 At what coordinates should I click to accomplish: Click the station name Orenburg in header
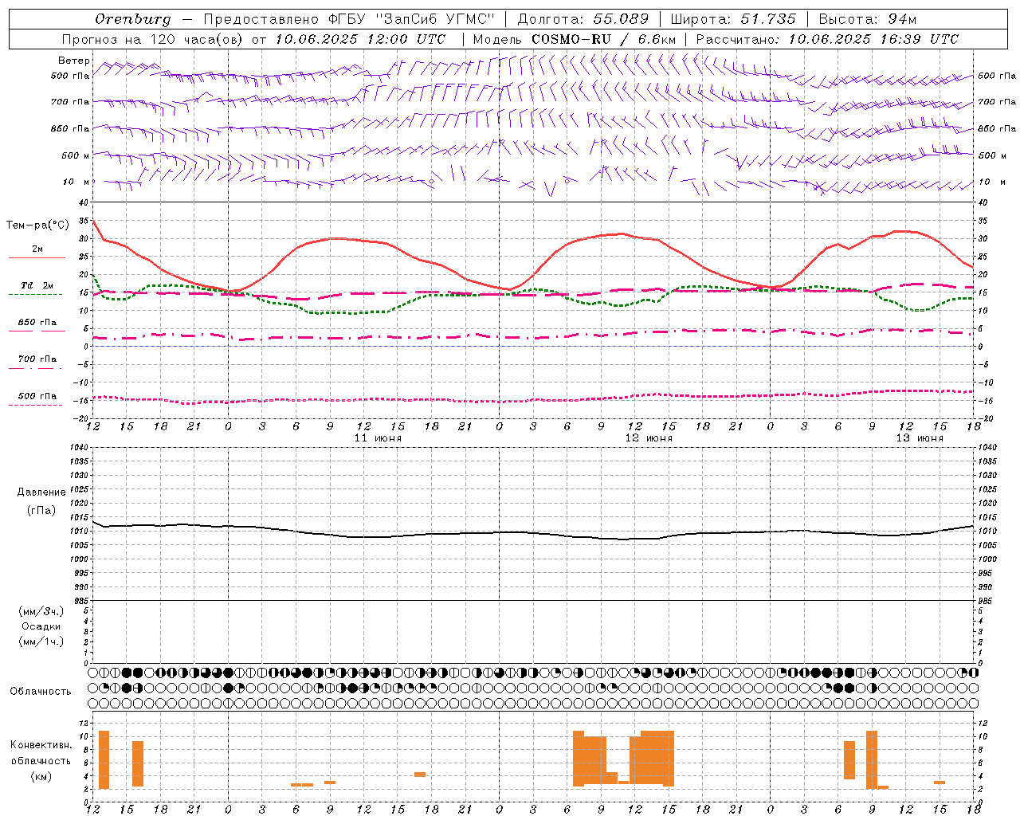coord(133,19)
